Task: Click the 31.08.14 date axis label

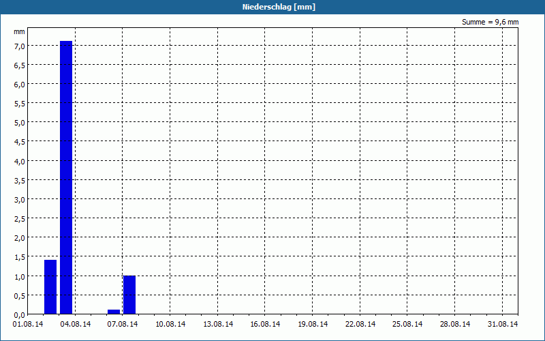Action: point(503,325)
